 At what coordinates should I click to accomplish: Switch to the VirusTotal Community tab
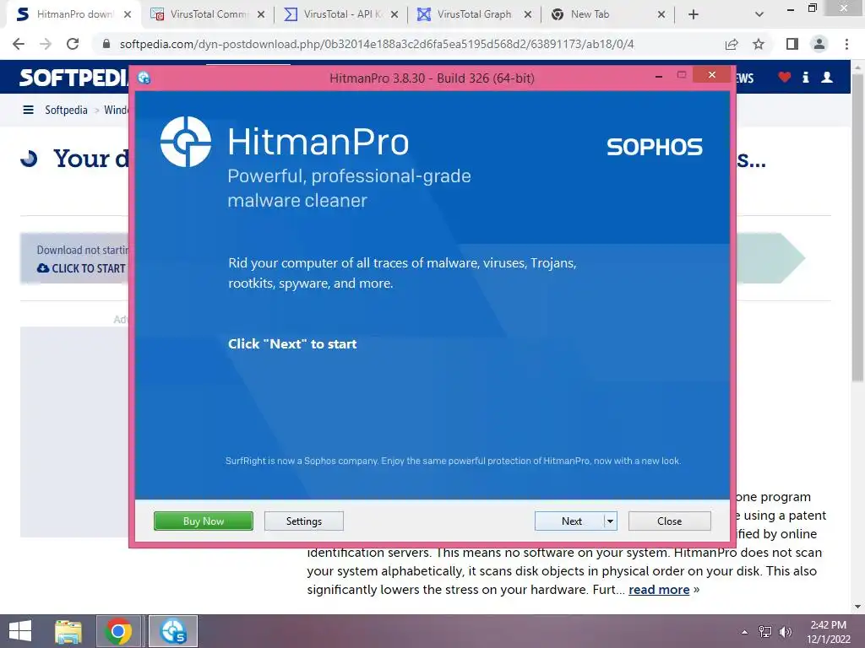tap(208, 14)
